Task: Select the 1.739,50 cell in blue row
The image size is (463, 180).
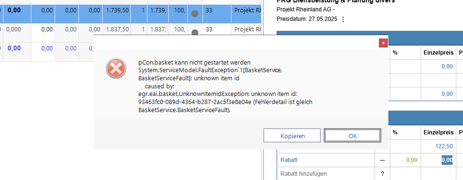Action: point(116,10)
